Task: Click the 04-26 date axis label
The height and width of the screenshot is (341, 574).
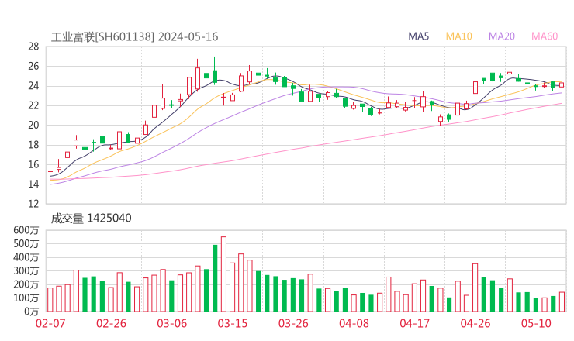Action: (x=475, y=323)
